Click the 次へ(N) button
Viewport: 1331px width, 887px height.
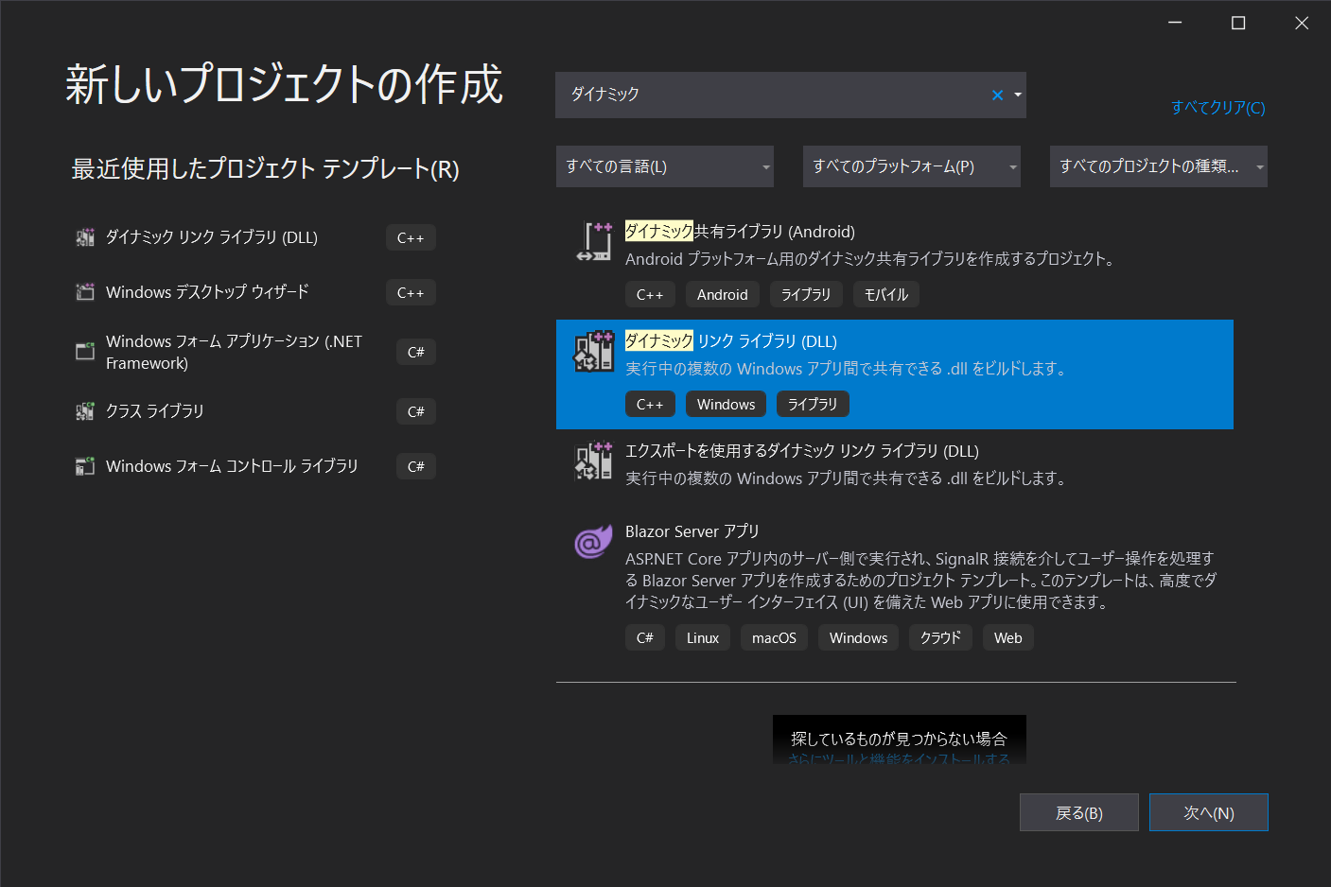click(1208, 811)
